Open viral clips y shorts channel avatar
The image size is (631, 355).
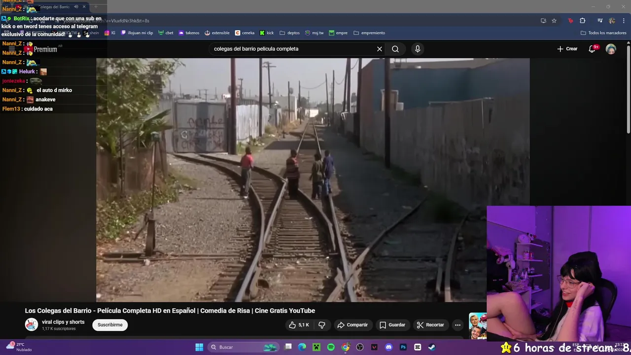tap(32, 324)
